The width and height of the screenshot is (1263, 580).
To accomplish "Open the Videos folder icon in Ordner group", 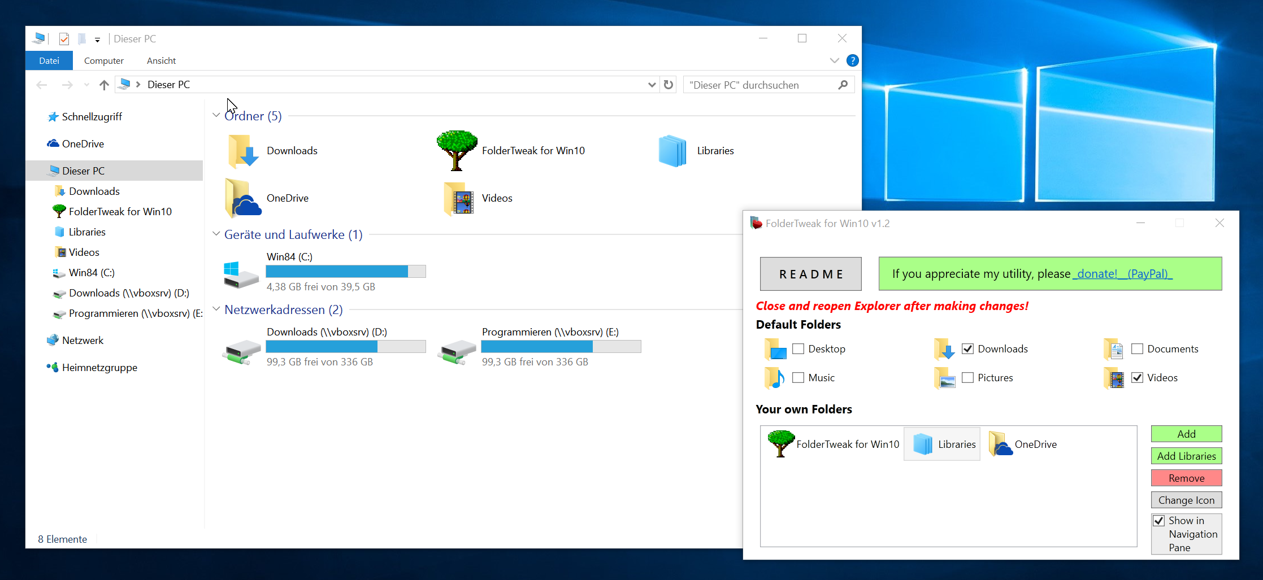I will point(459,198).
